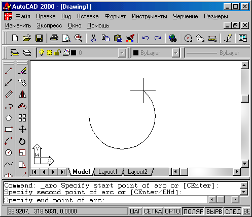Jump to last layout tab arrow
252x217 pixels.
62,172
